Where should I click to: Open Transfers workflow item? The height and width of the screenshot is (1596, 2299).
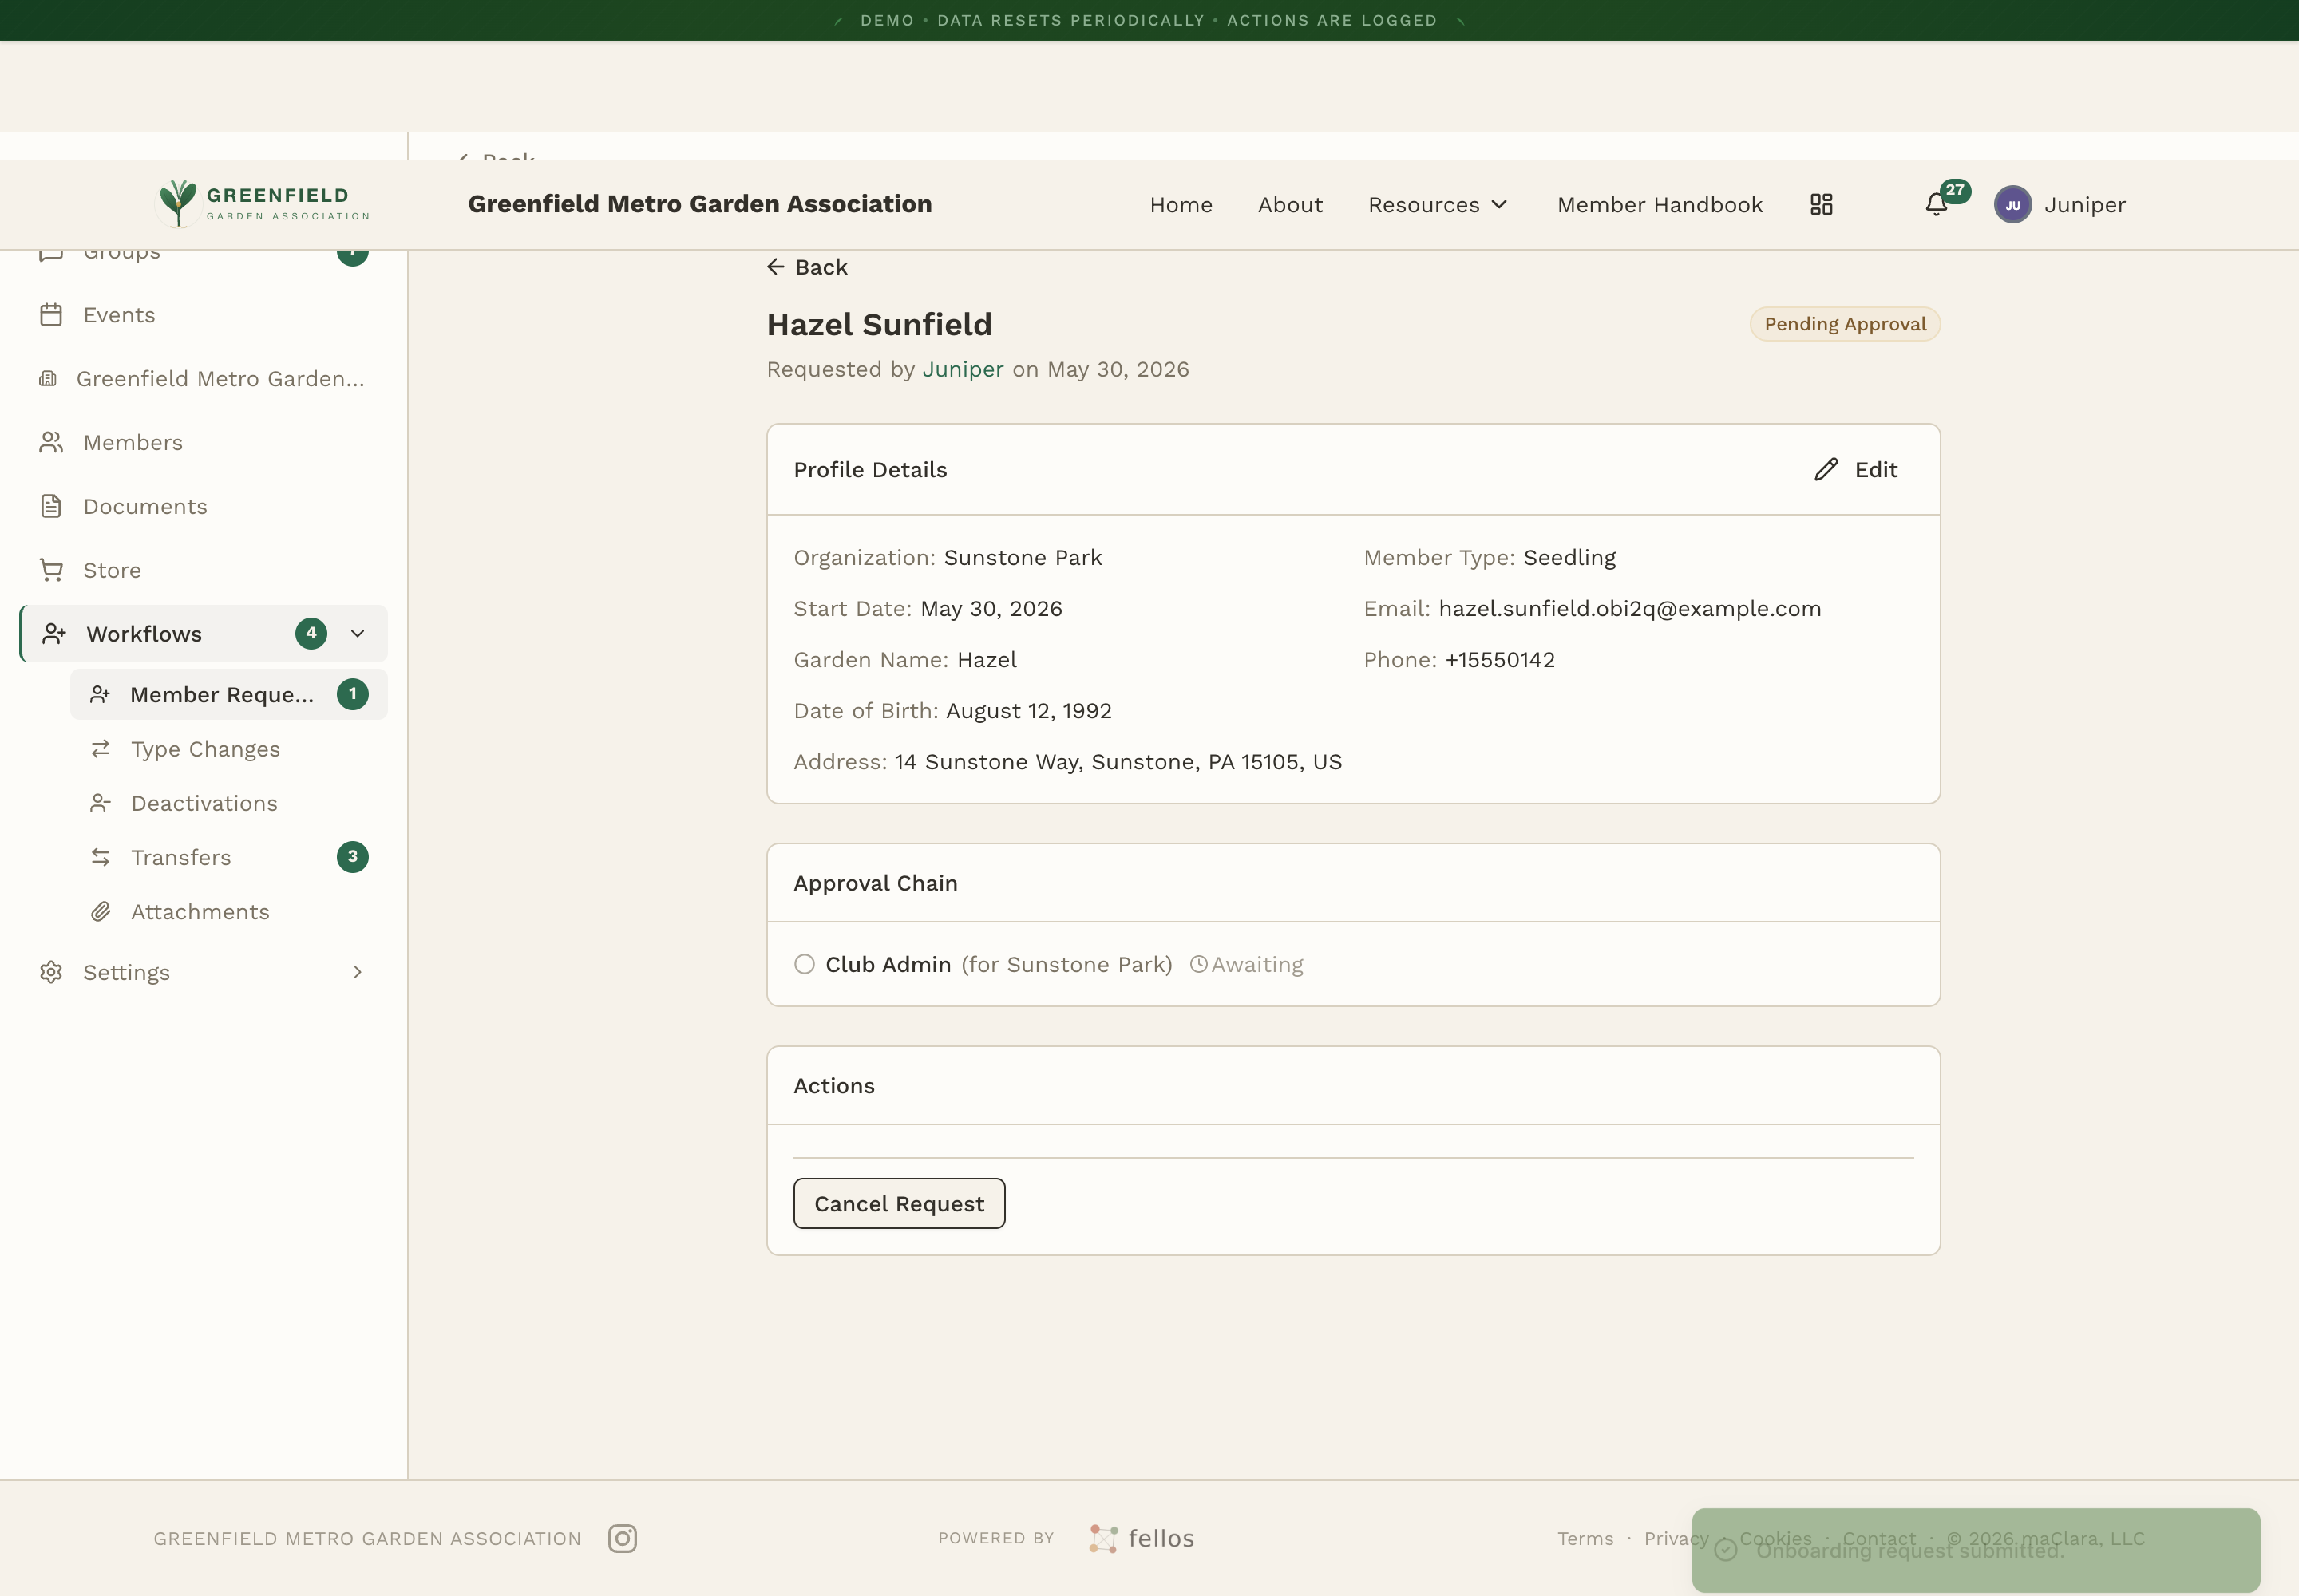229,857
